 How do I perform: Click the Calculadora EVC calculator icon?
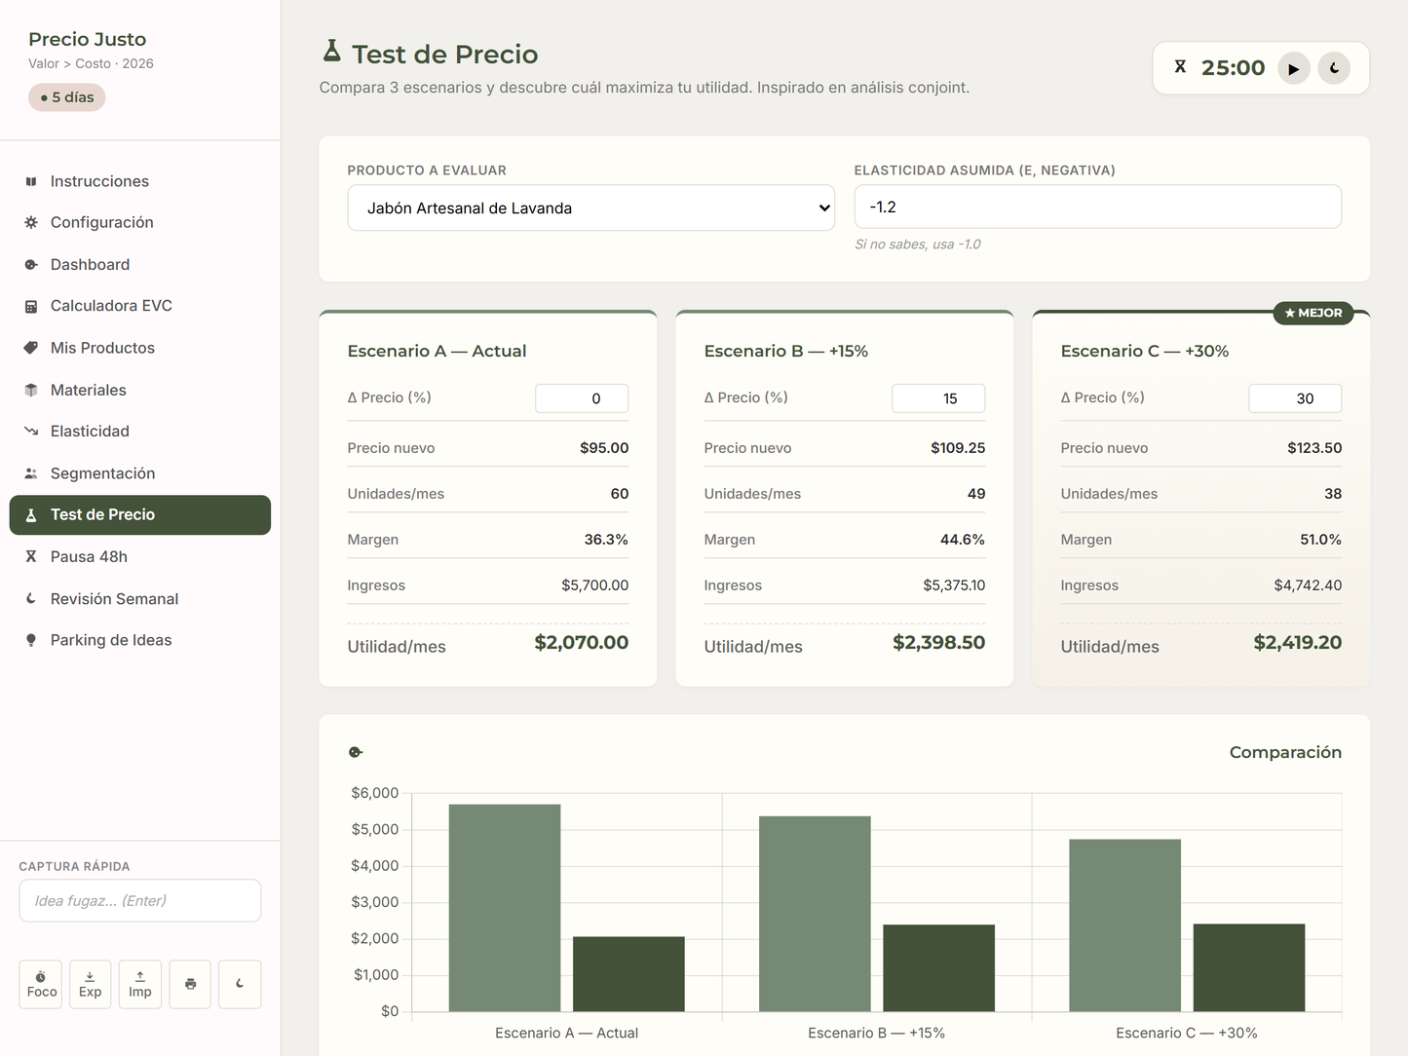31,306
